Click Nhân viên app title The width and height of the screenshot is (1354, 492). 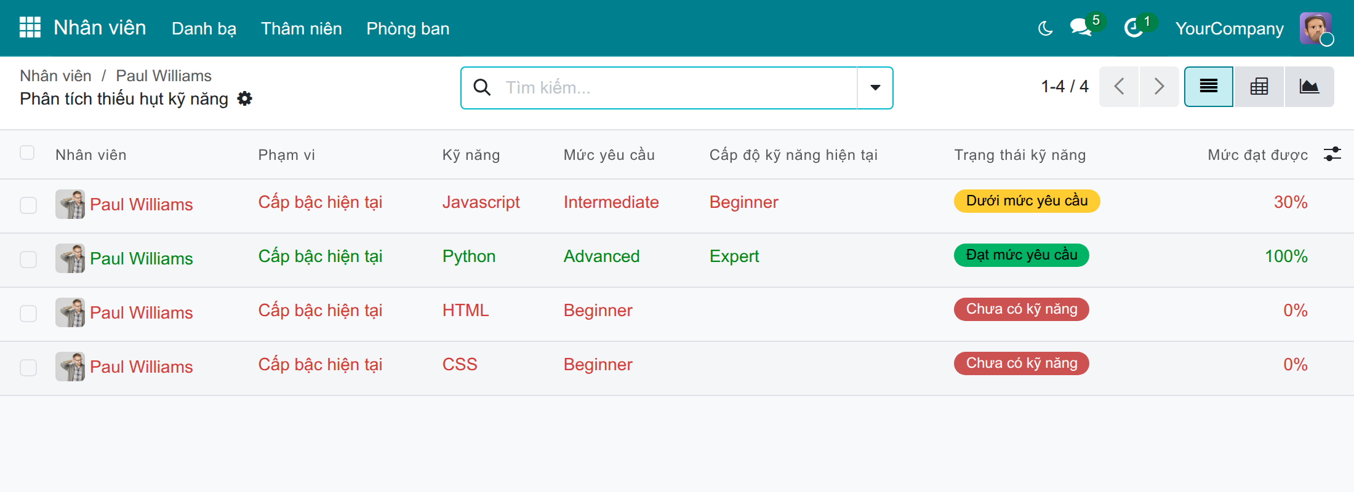coord(100,28)
